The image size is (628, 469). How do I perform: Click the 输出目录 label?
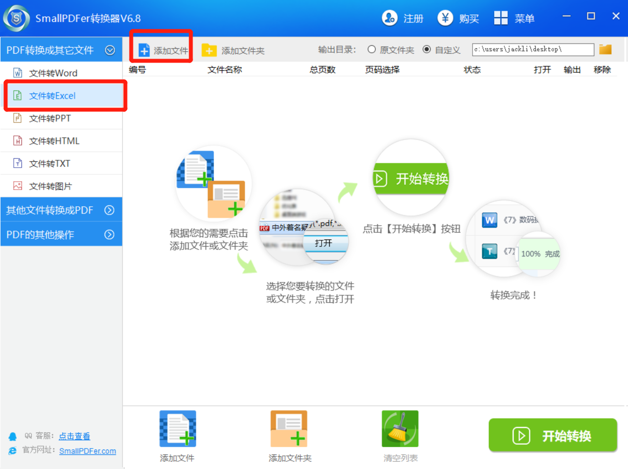point(337,50)
